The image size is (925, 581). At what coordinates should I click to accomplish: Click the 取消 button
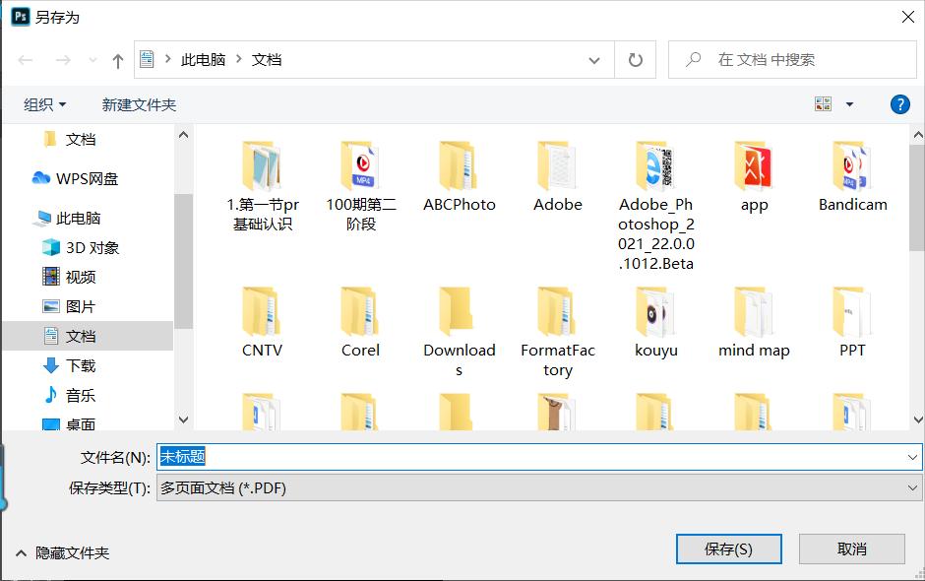click(x=852, y=549)
